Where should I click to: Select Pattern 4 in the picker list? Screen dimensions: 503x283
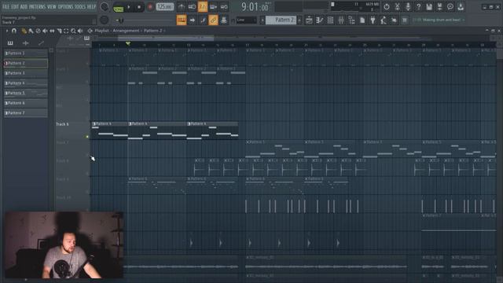click(26, 83)
